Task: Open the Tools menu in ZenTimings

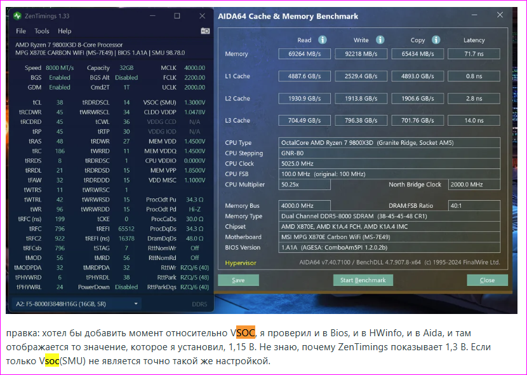Action: [x=42, y=31]
